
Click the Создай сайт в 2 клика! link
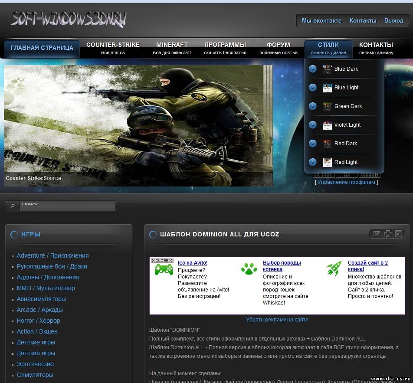click(368, 266)
